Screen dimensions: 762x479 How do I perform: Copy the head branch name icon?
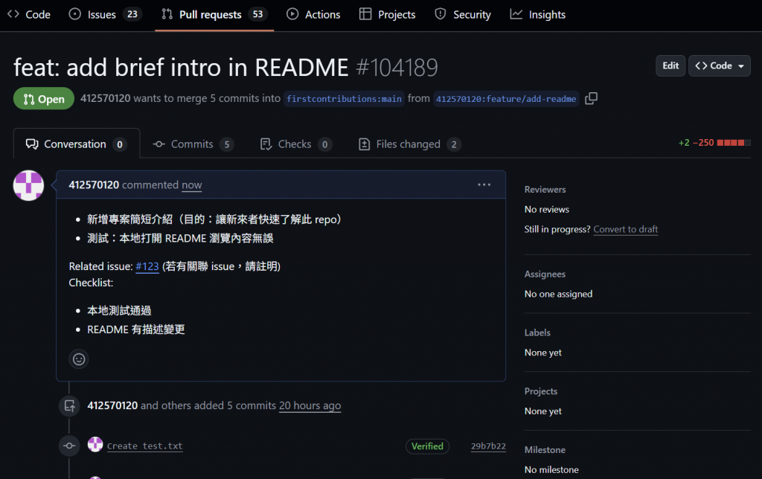tap(591, 99)
